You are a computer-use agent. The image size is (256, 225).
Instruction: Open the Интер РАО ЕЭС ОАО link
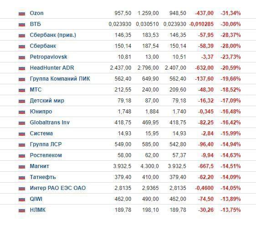[x=58, y=188]
